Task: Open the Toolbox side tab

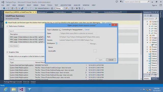Action: [2, 25]
